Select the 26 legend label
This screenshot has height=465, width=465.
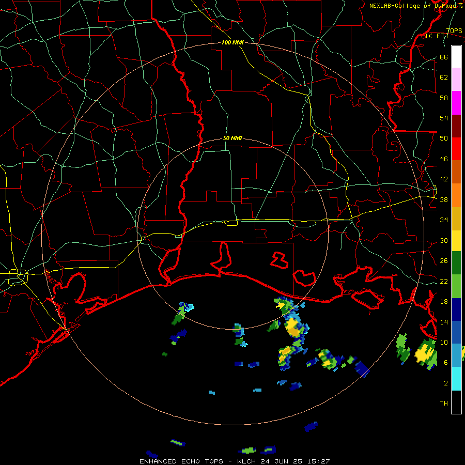pos(444,261)
